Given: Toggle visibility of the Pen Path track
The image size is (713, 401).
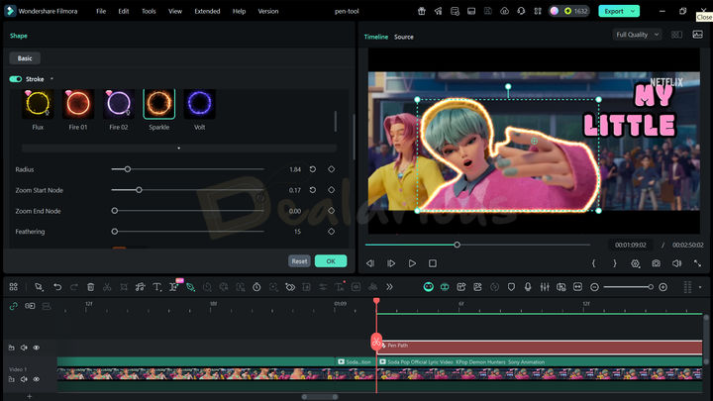Looking at the screenshot, I should point(37,348).
